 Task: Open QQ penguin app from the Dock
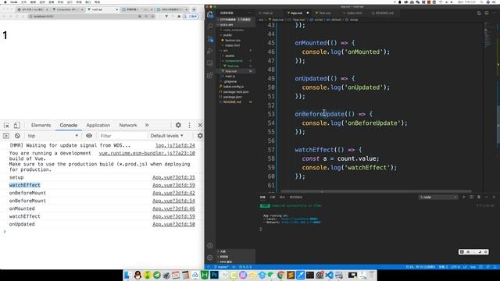tap(137, 275)
